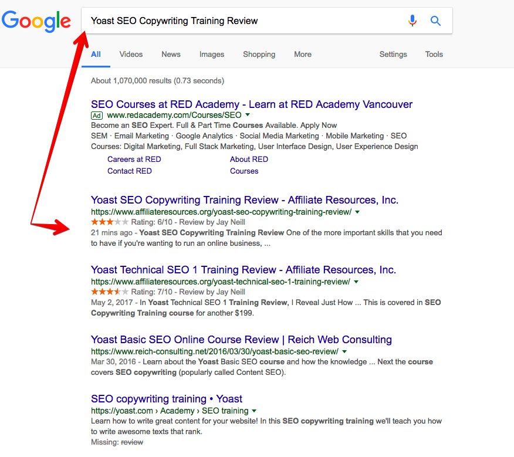Click the Google logo
This screenshot has height=457, width=514.
pos(36,21)
